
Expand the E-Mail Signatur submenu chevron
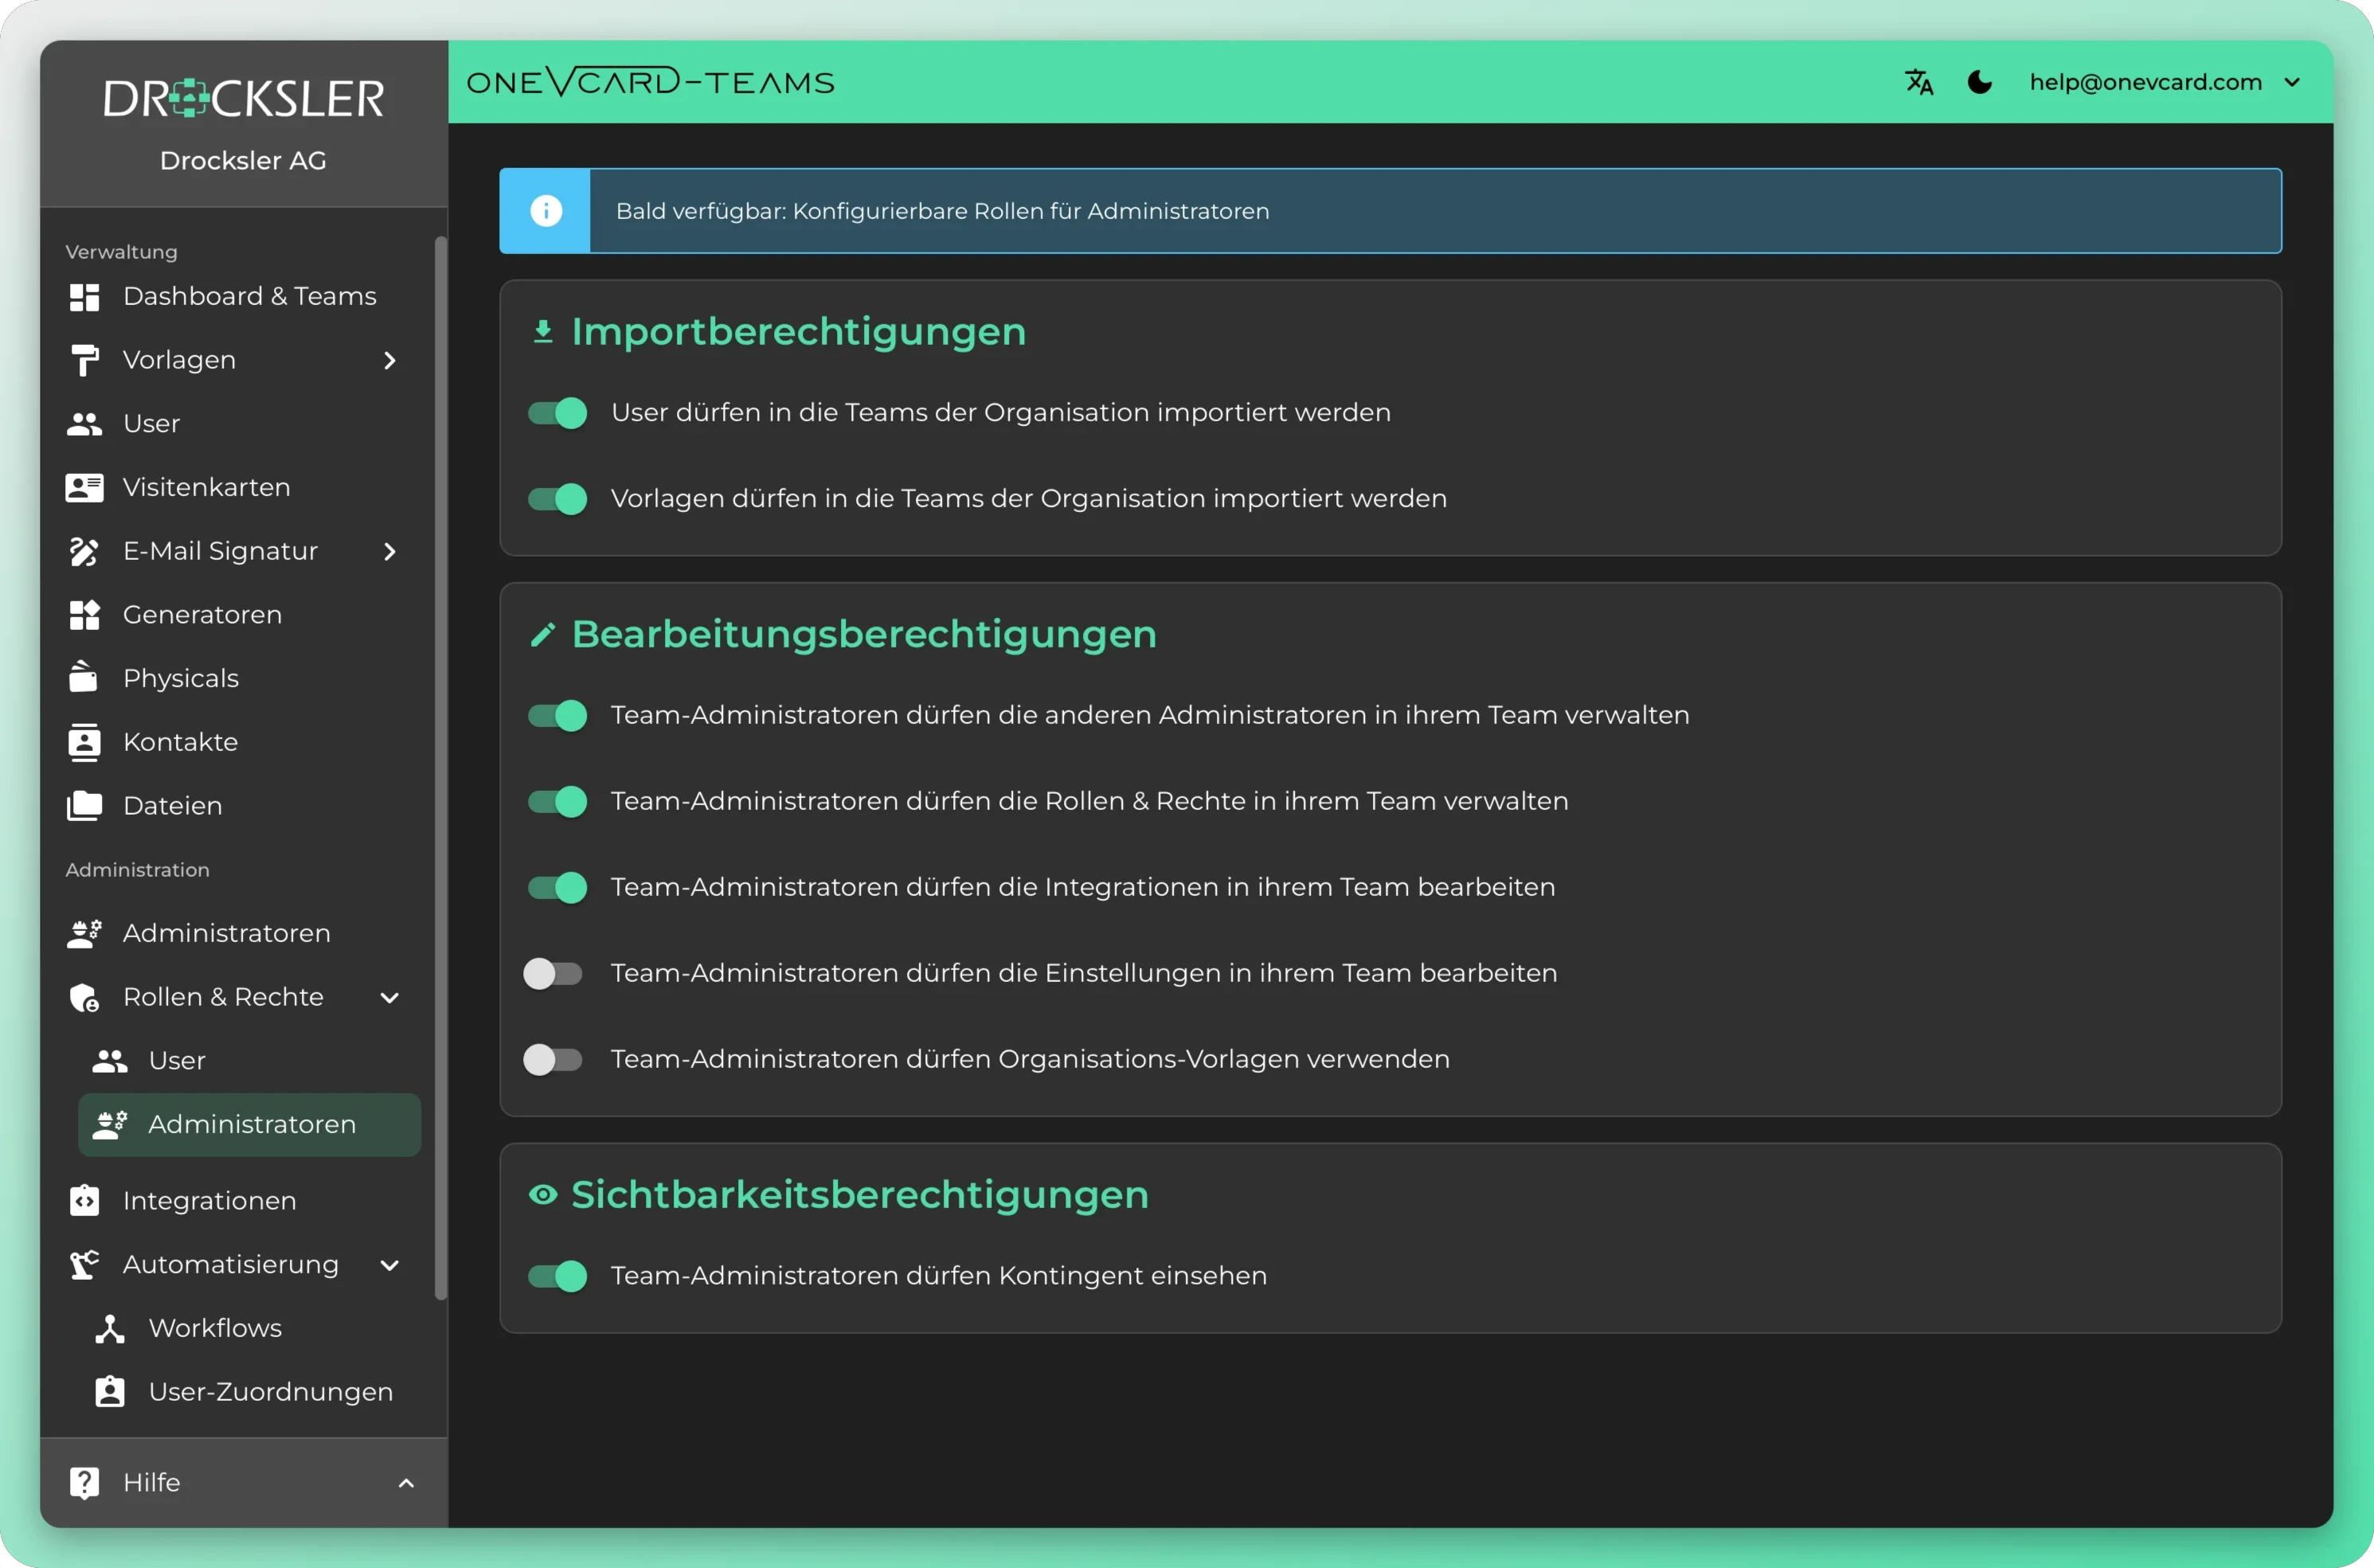point(390,552)
